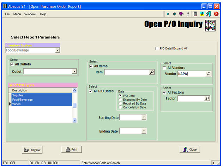Open the File menu

pyautogui.click(x=7, y=14)
